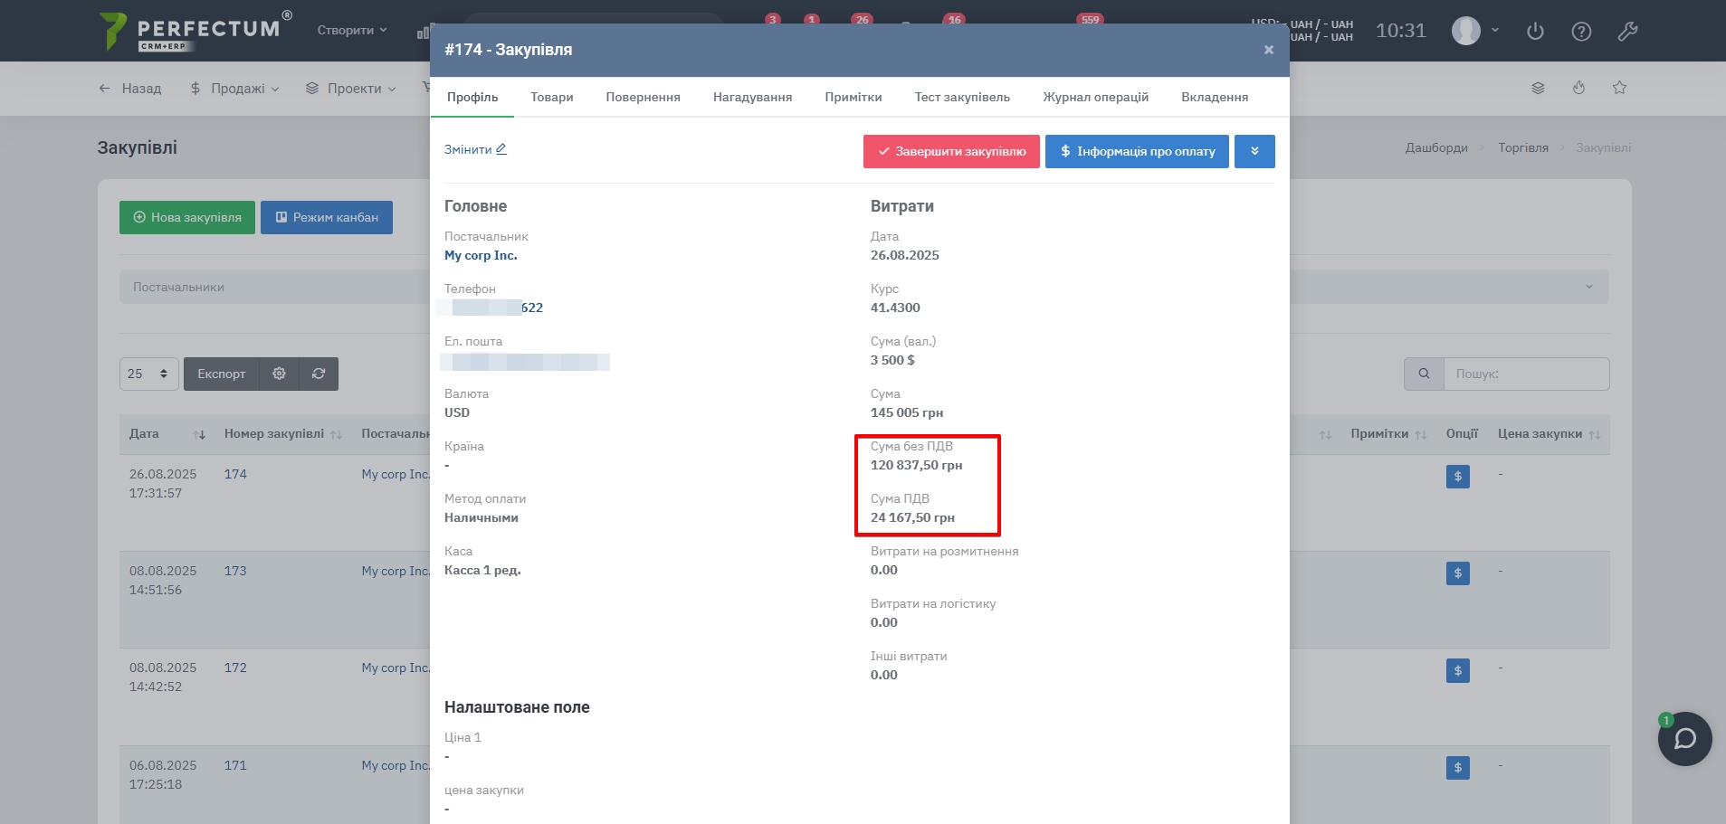Open the Створити dropdown menu
The image size is (1726, 824).
click(x=352, y=31)
